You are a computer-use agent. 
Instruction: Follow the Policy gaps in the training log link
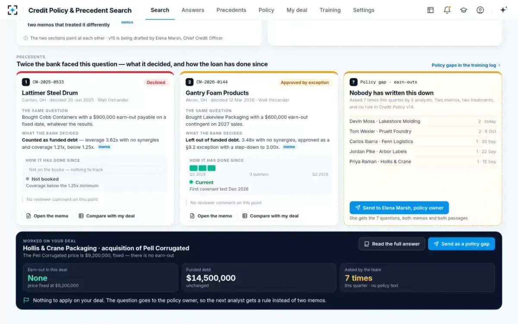(466, 65)
